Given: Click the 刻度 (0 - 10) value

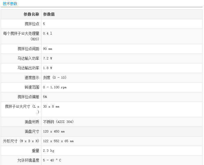Looking at the screenshot, I should click(x=55, y=78).
